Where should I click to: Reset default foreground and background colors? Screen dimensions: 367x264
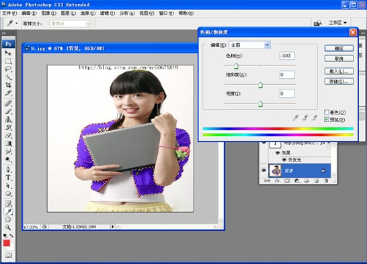point(5,236)
